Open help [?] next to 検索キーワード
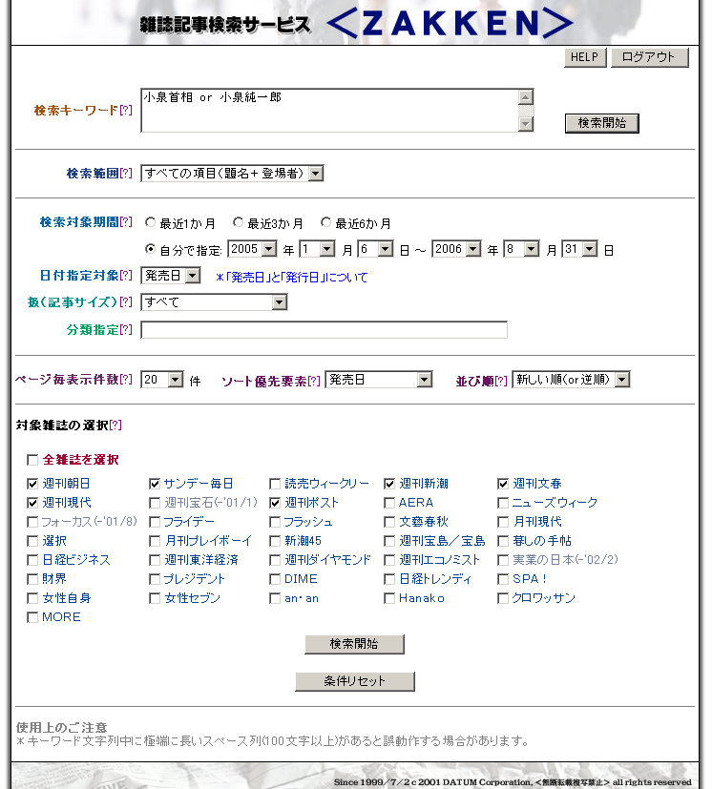The image size is (712, 789). (x=126, y=111)
